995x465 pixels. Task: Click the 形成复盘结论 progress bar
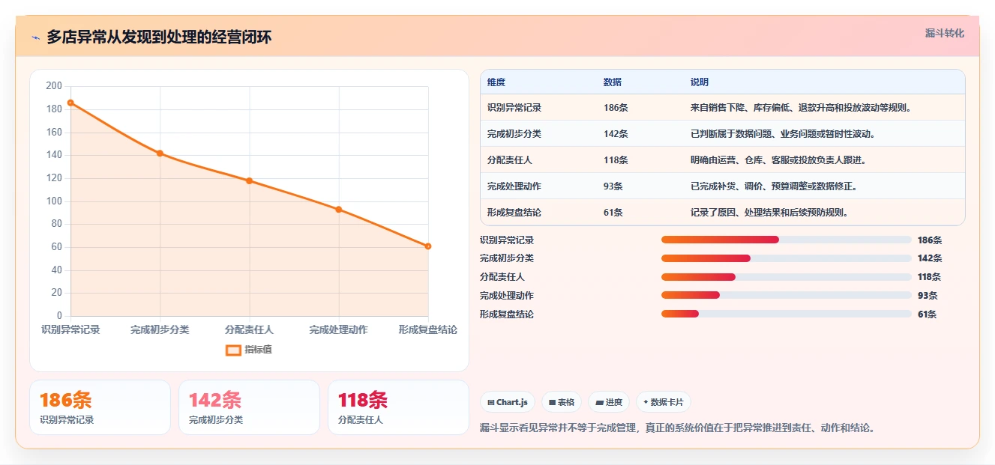pyautogui.click(x=787, y=314)
